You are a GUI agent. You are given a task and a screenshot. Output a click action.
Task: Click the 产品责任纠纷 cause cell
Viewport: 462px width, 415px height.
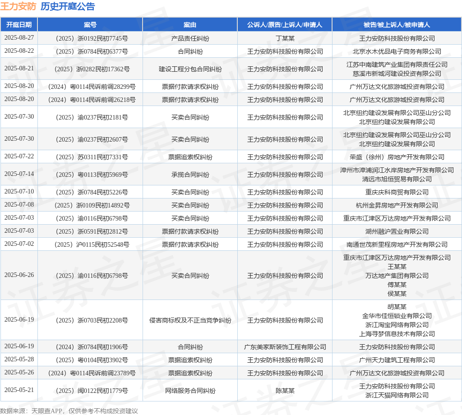pos(190,38)
